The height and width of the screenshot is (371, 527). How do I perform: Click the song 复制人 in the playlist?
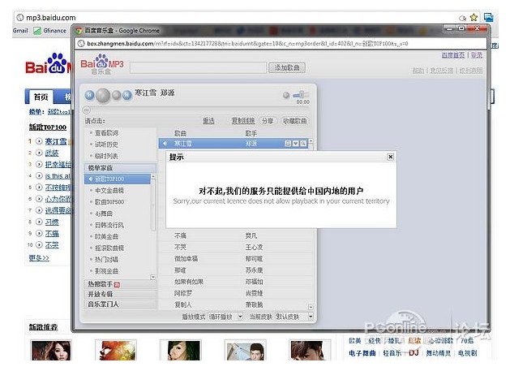tap(183, 304)
